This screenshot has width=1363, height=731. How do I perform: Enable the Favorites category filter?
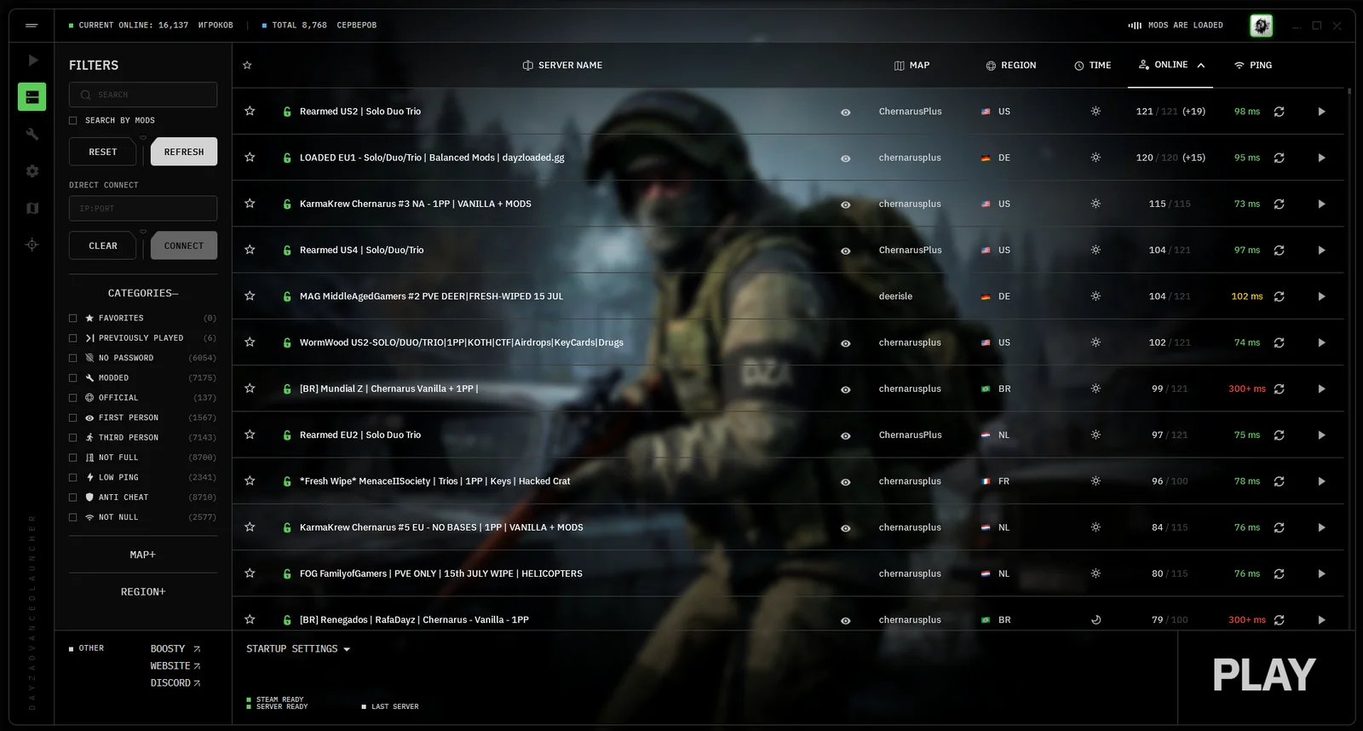coord(73,318)
